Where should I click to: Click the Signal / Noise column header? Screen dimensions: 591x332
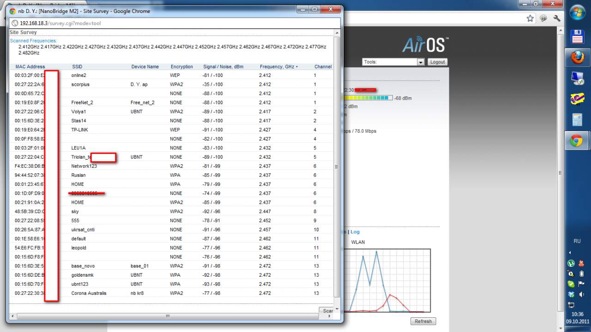(223, 67)
